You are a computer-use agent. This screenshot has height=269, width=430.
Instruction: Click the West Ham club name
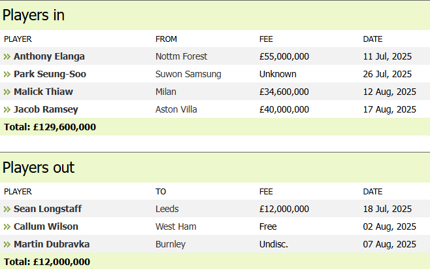coord(176,226)
